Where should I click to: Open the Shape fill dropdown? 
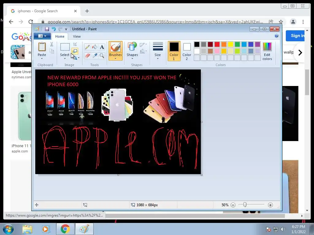click(143, 51)
